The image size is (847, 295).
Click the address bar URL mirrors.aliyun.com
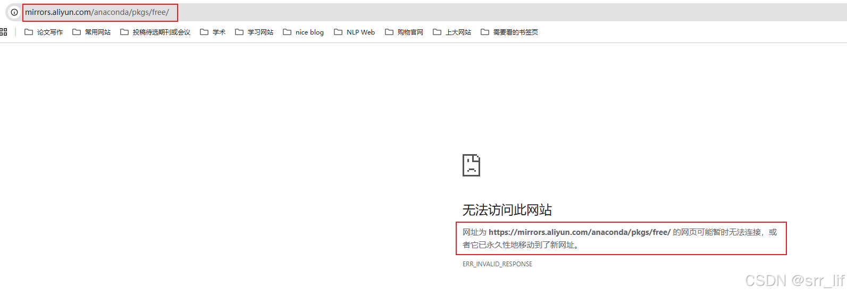pos(97,12)
